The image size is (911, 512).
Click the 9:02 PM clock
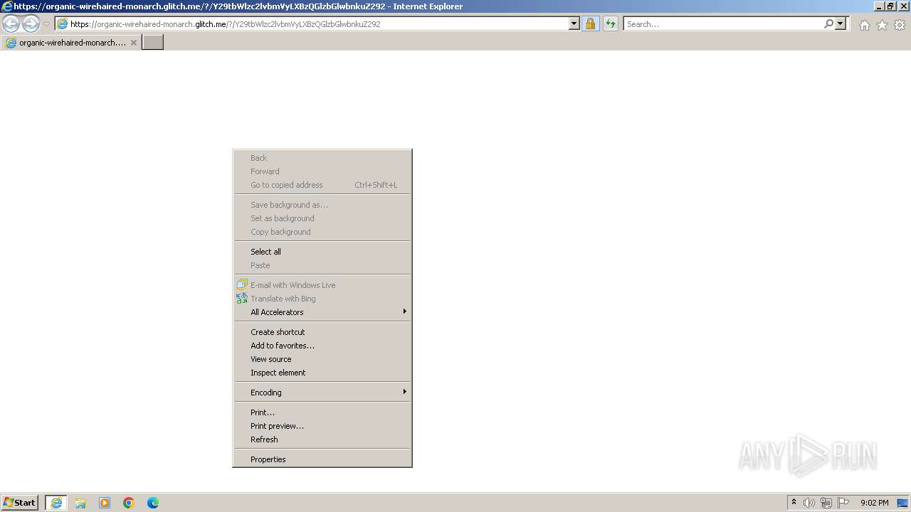[874, 503]
